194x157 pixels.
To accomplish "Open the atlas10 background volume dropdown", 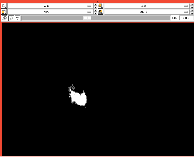I will [x=147, y=12].
